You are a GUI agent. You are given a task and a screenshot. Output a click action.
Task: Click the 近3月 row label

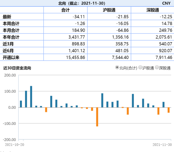click(x=8, y=44)
